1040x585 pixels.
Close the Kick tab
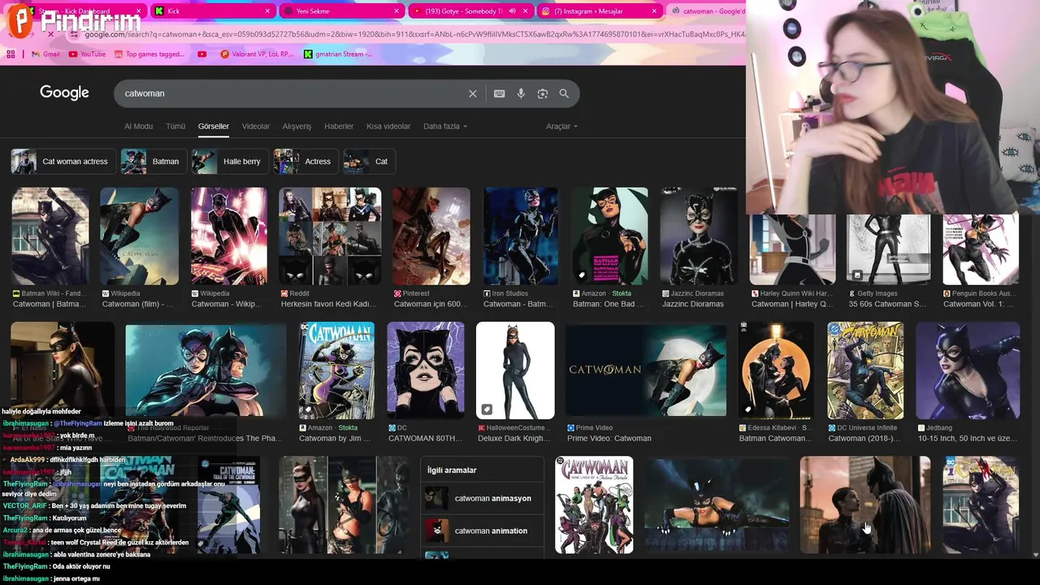268,11
